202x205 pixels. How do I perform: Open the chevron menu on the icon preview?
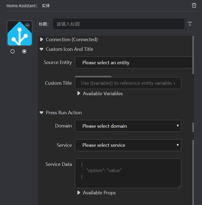tap(27, 25)
